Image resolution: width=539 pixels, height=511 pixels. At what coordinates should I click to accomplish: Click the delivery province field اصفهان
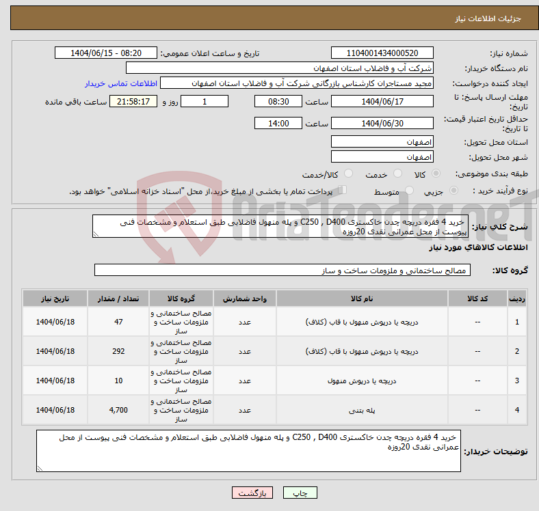click(x=382, y=141)
